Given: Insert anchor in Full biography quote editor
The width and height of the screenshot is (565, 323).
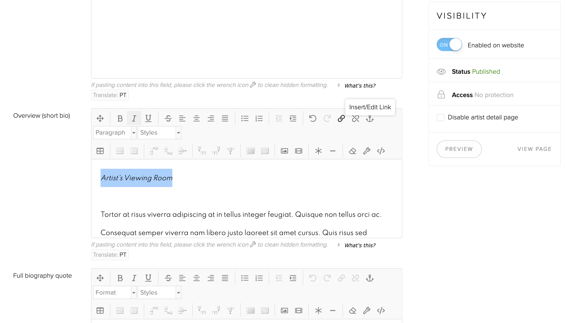Looking at the screenshot, I should click(370, 278).
